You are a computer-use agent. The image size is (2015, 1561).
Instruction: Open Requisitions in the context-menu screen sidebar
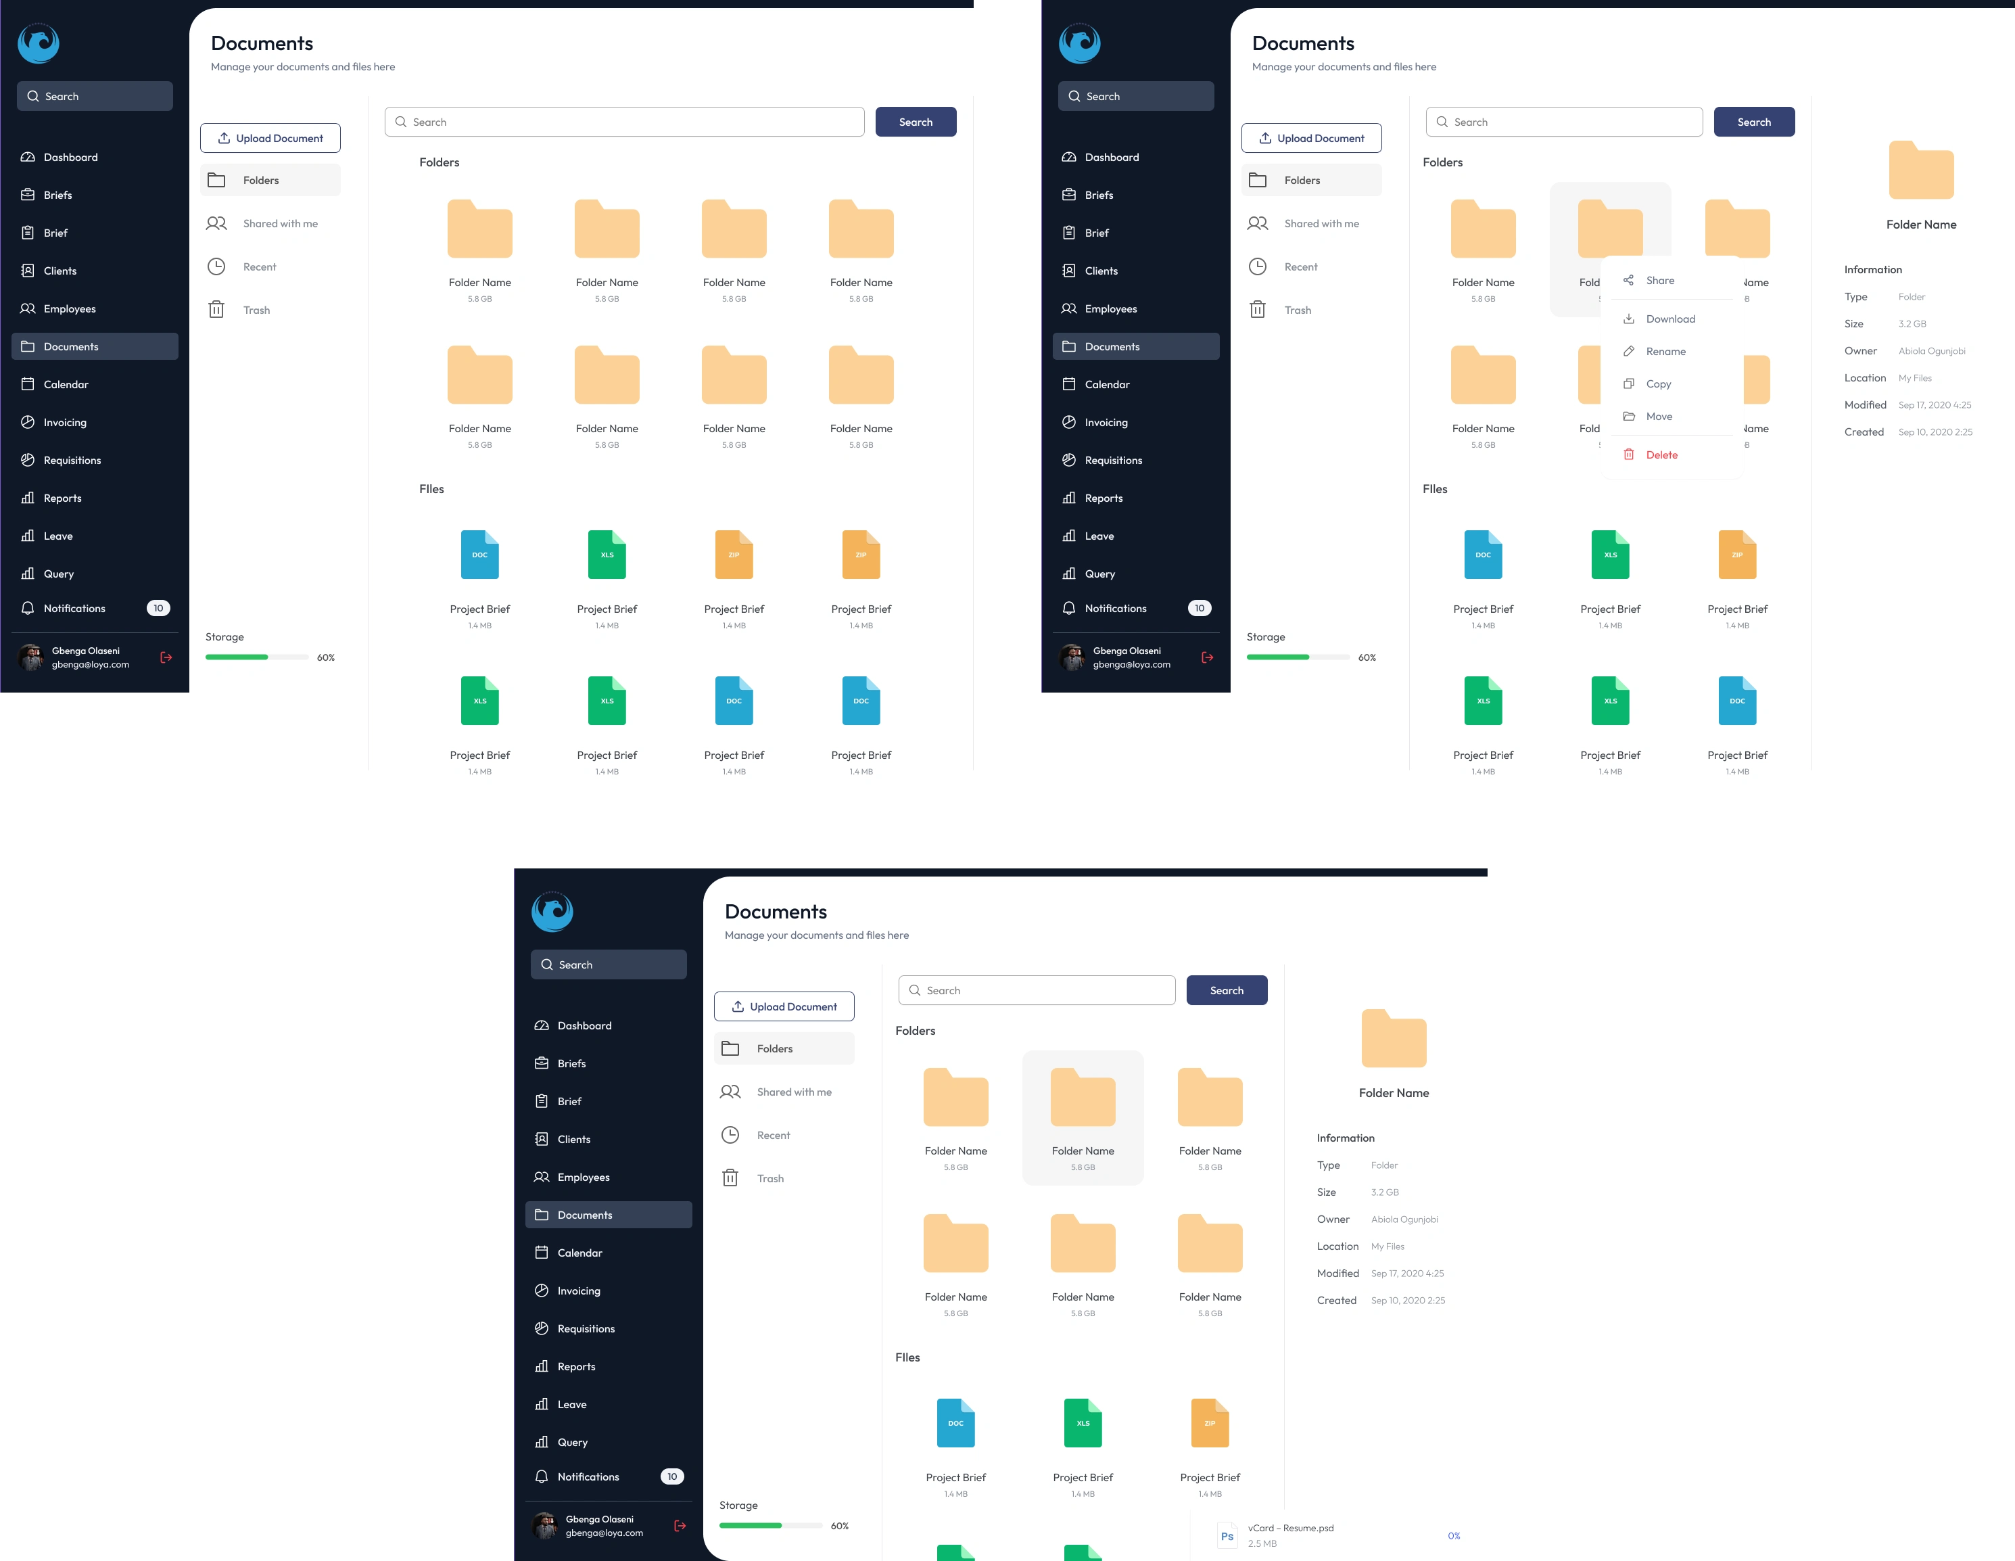tap(1136, 459)
